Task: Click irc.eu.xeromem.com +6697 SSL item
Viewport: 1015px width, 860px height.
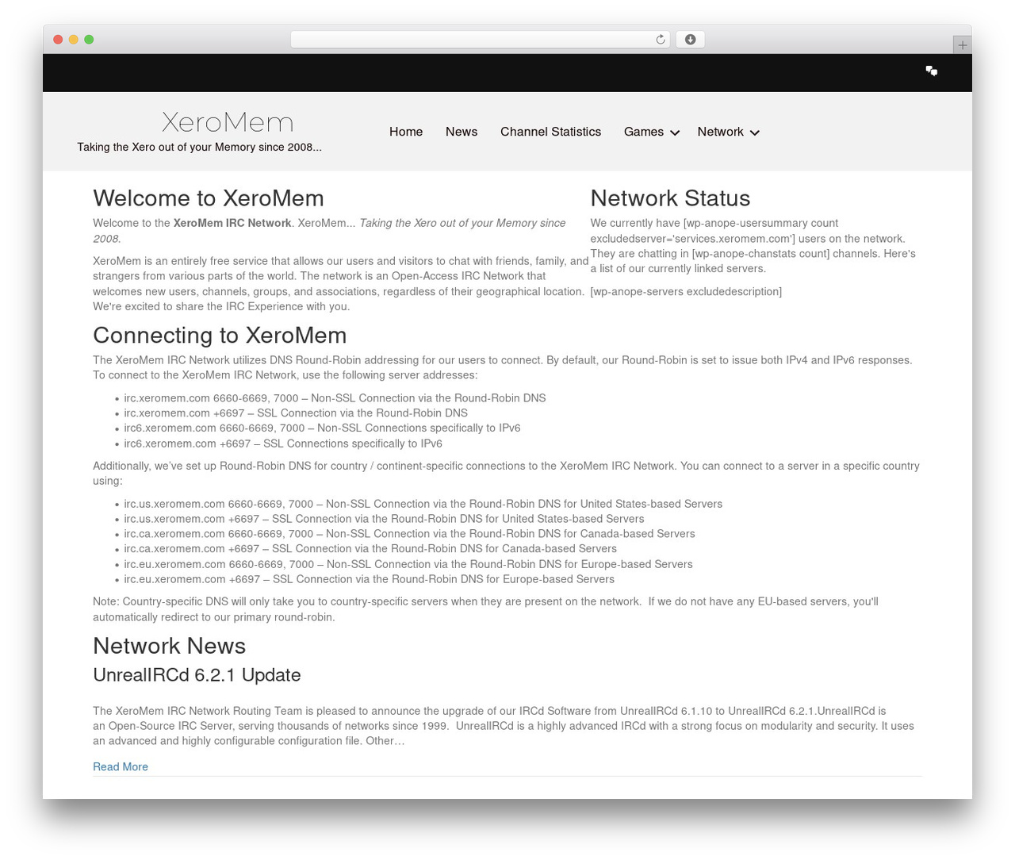Action: (x=369, y=579)
